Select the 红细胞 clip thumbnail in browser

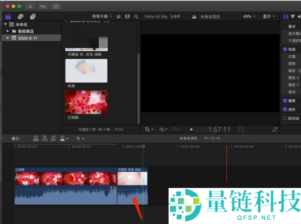point(86,102)
